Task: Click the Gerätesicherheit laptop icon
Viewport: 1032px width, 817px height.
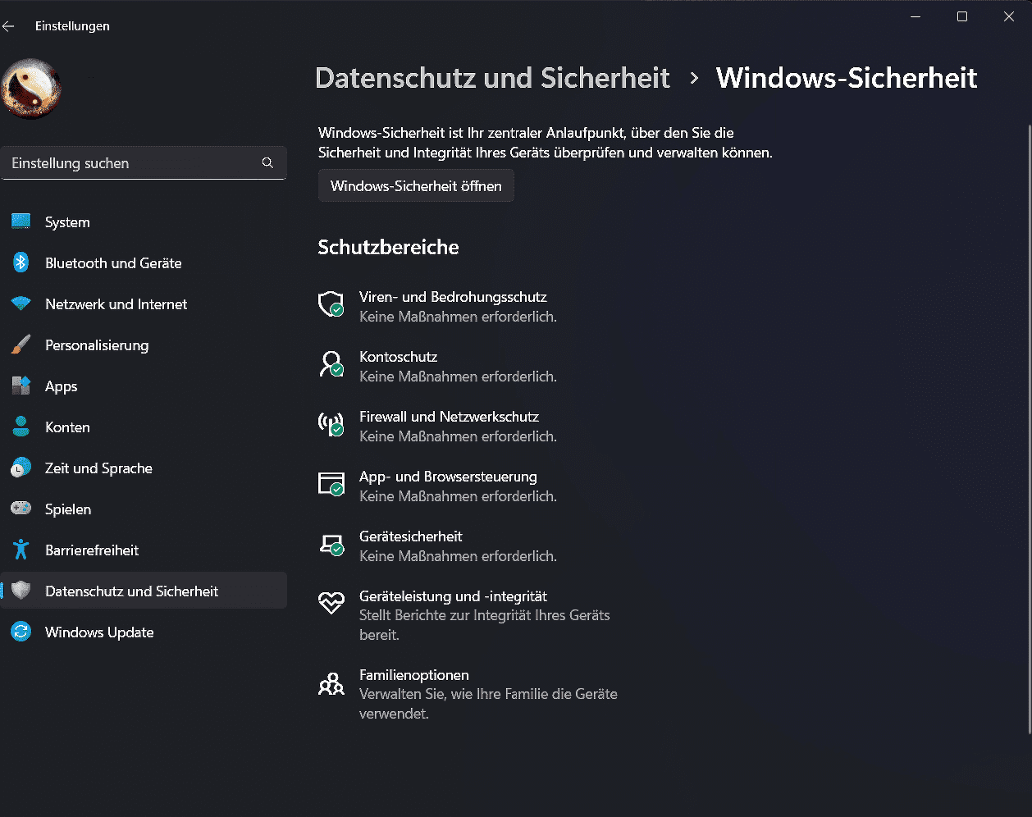Action: pos(331,544)
